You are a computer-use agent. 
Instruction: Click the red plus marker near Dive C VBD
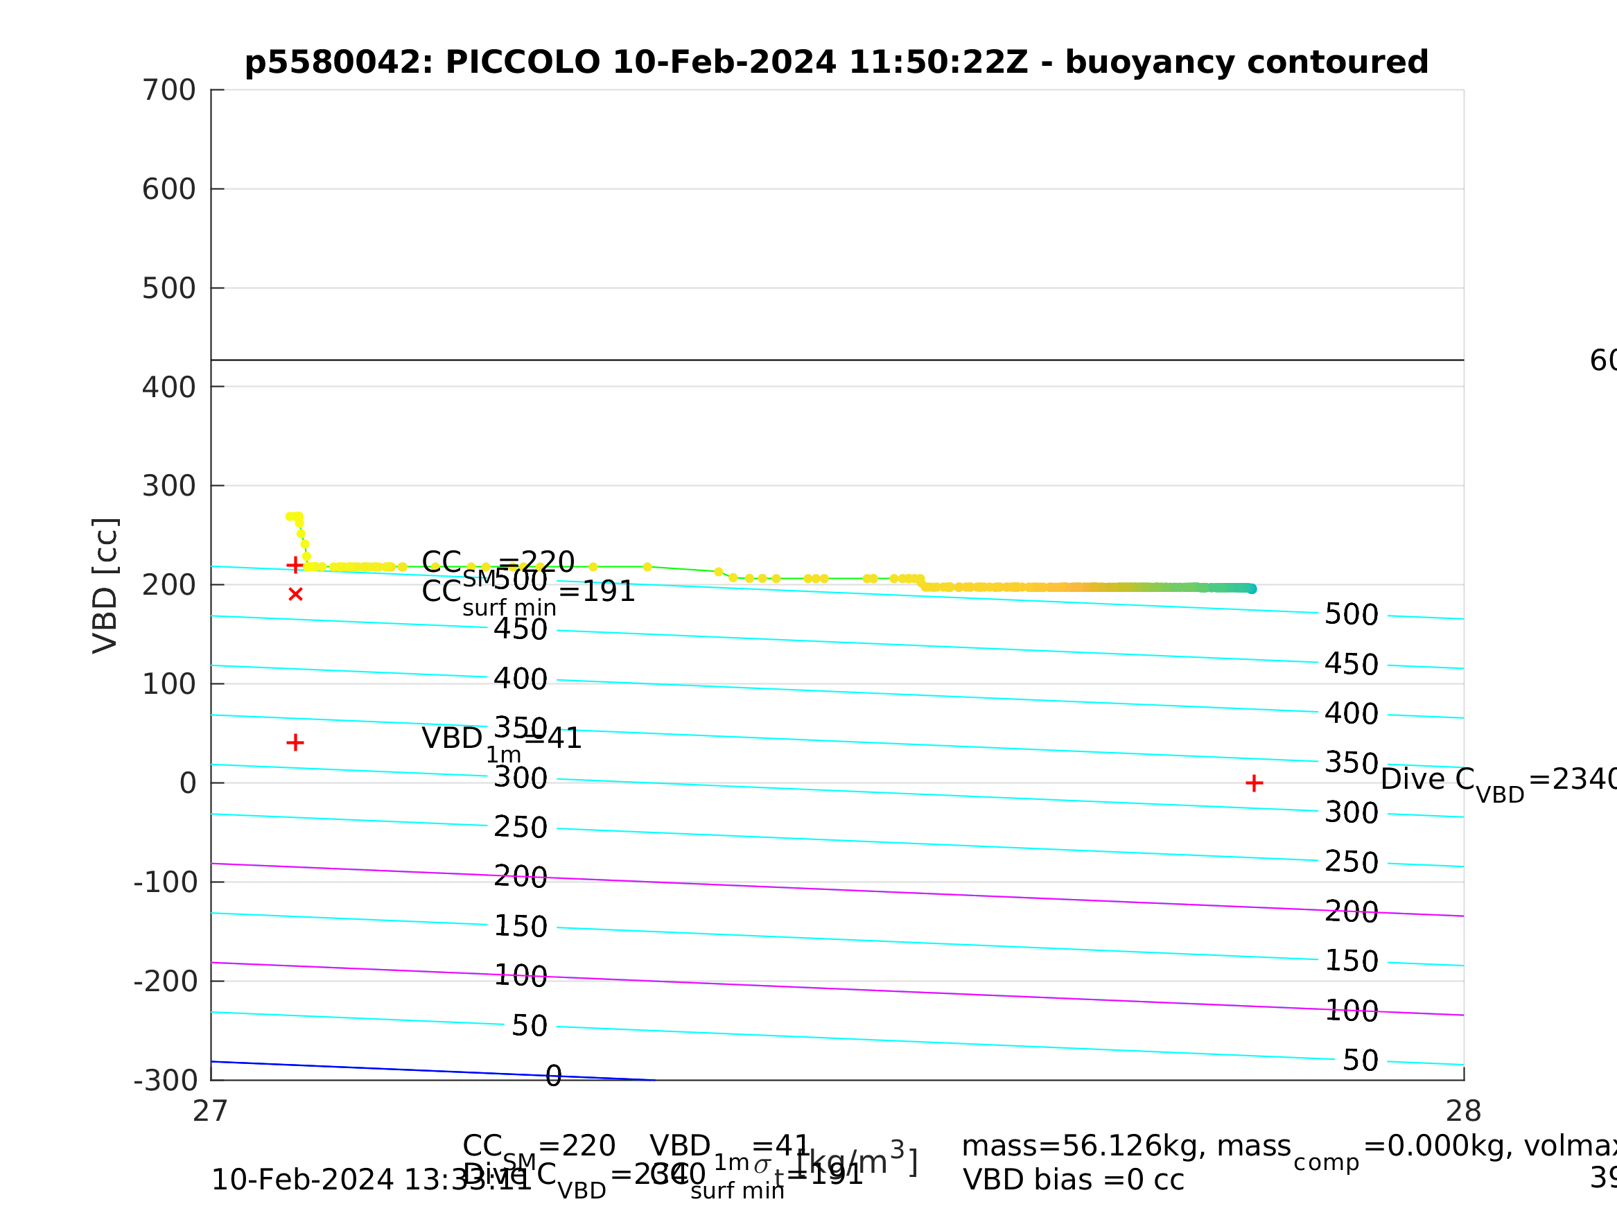tap(1254, 784)
